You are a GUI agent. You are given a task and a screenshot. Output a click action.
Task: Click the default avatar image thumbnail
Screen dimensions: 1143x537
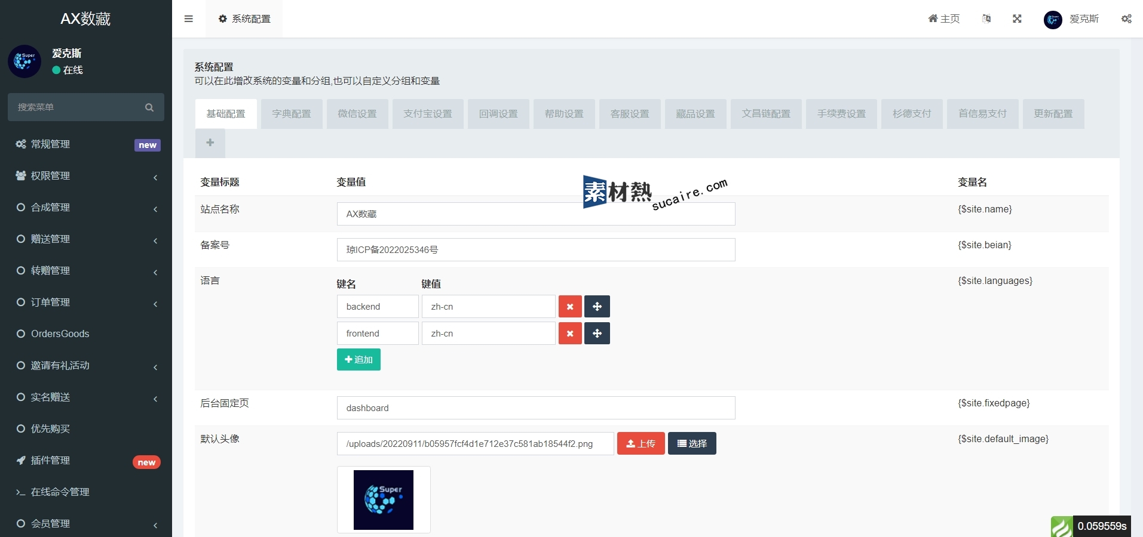(x=384, y=500)
